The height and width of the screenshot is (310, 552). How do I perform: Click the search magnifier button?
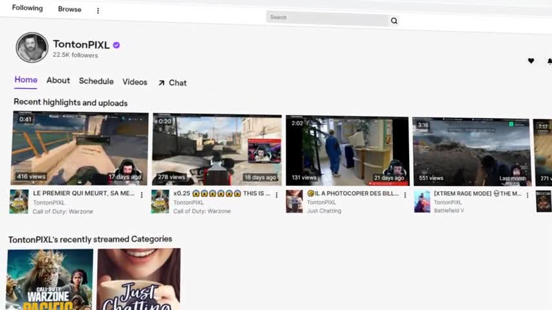click(394, 21)
